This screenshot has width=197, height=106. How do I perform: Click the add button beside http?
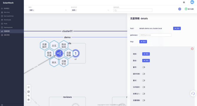coord(143,42)
